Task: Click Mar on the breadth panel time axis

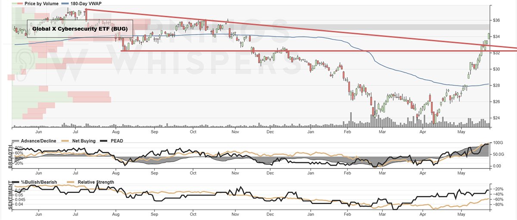Action: [x=382, y=173]
